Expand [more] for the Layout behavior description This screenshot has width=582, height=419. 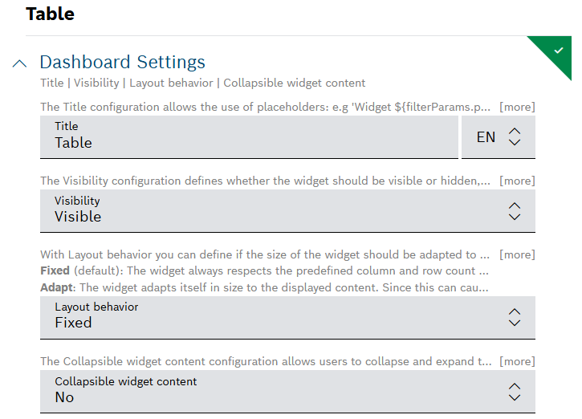pyautogui.click(x=517, y=254)
